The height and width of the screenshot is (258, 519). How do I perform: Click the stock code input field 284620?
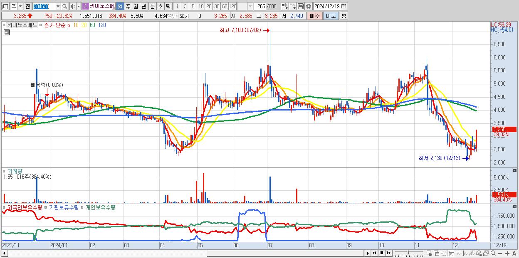point(44,6)
